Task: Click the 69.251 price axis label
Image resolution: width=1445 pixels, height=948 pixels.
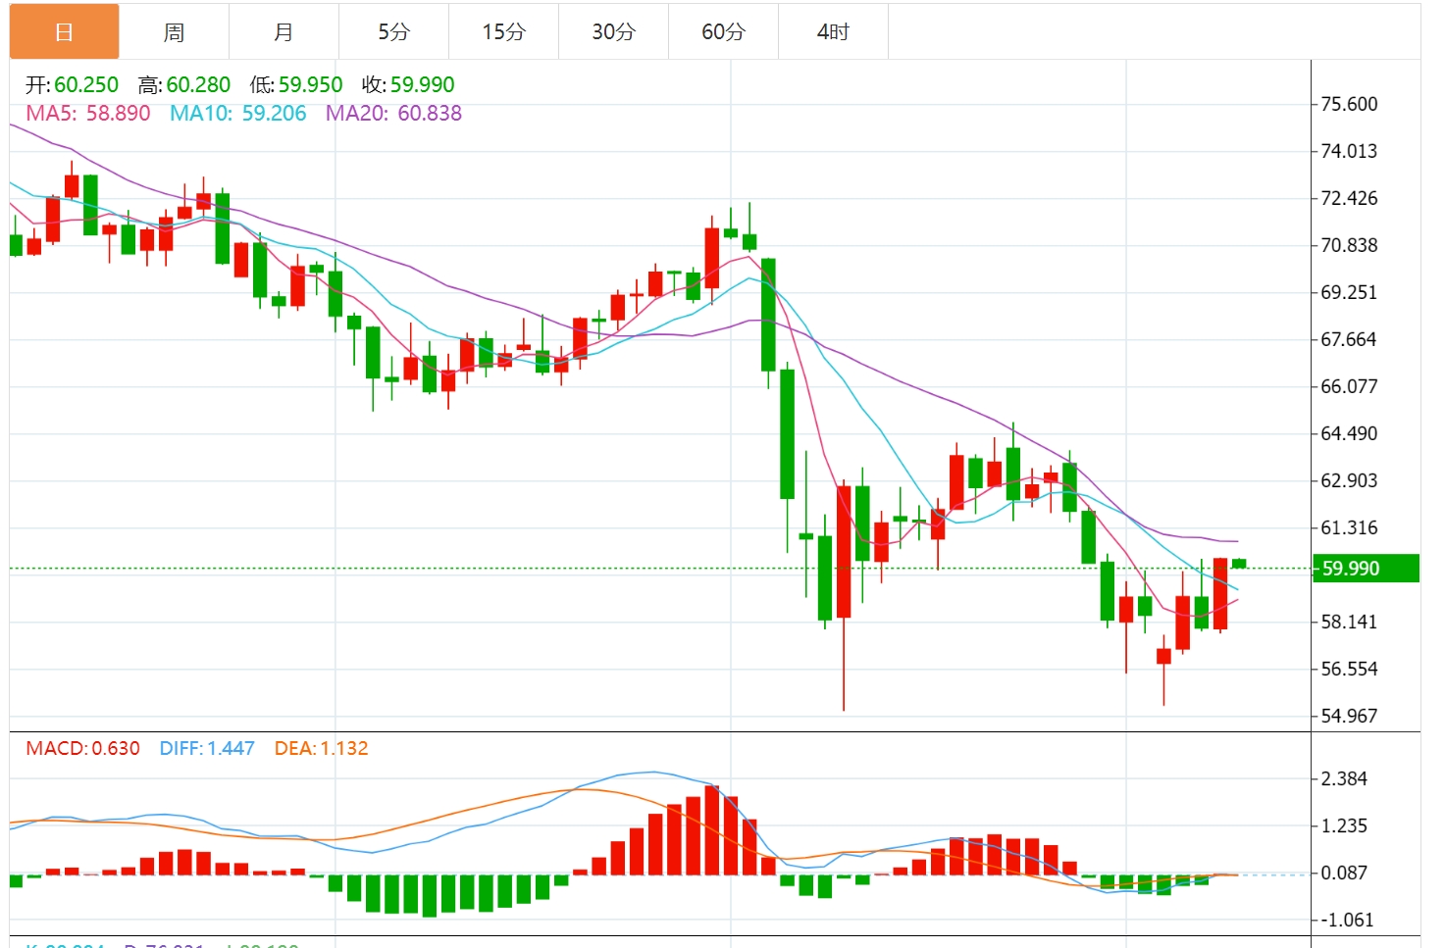Action: (x=1349, y=292)
